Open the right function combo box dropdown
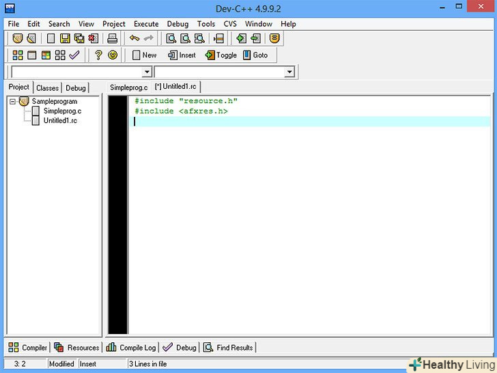This screenshot has width=497, height=373. coord(289,72)
